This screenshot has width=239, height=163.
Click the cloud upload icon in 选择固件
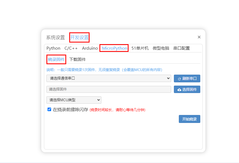(179, 90)
